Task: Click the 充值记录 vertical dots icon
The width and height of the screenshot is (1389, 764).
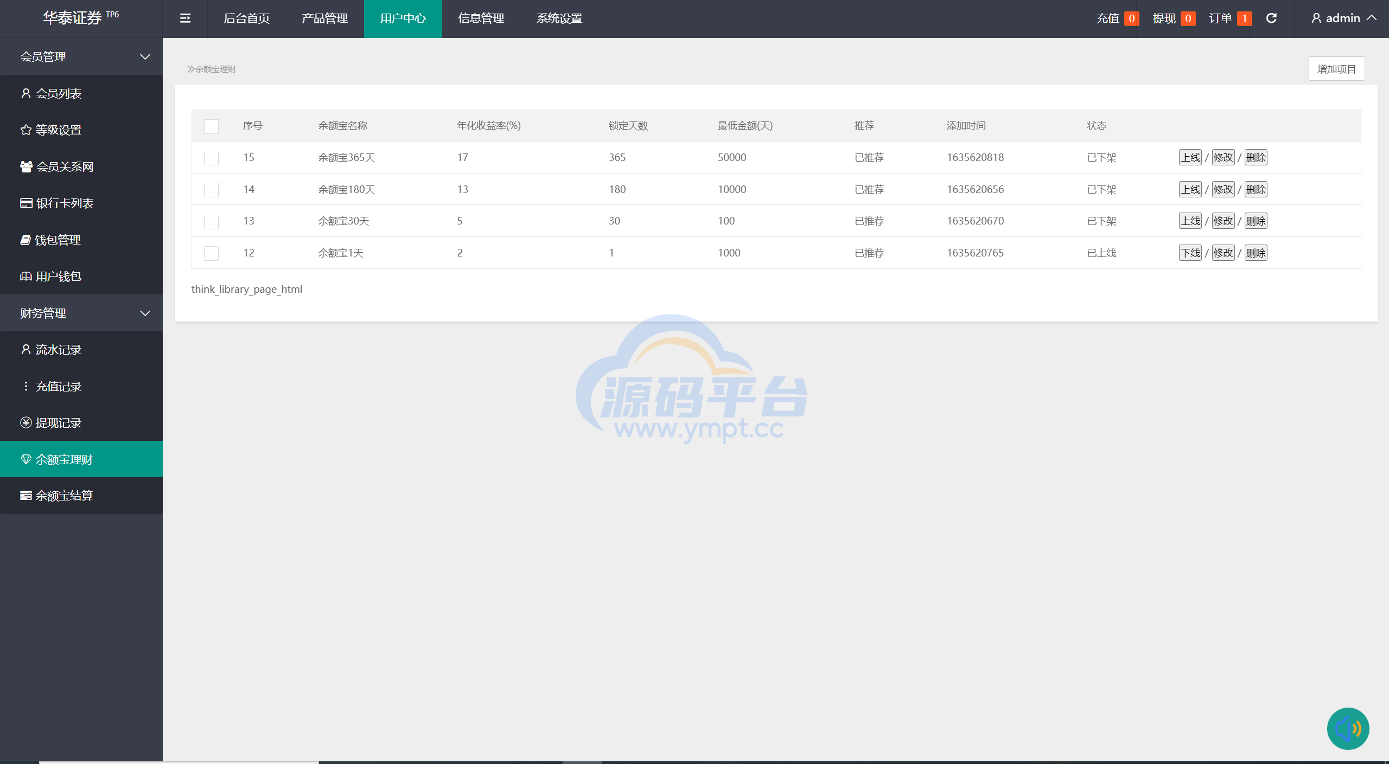Action: coord(26,386)
